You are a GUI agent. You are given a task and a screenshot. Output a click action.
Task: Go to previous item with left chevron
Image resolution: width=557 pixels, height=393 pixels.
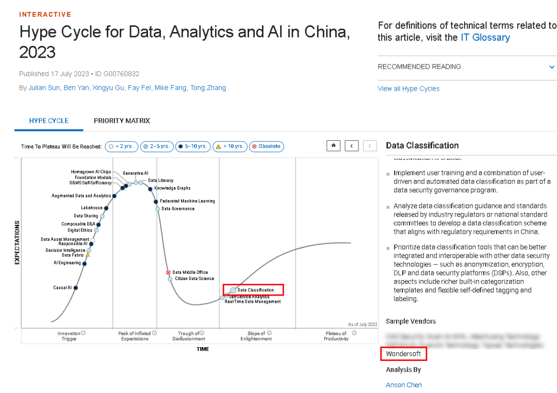tap(351, 146)
